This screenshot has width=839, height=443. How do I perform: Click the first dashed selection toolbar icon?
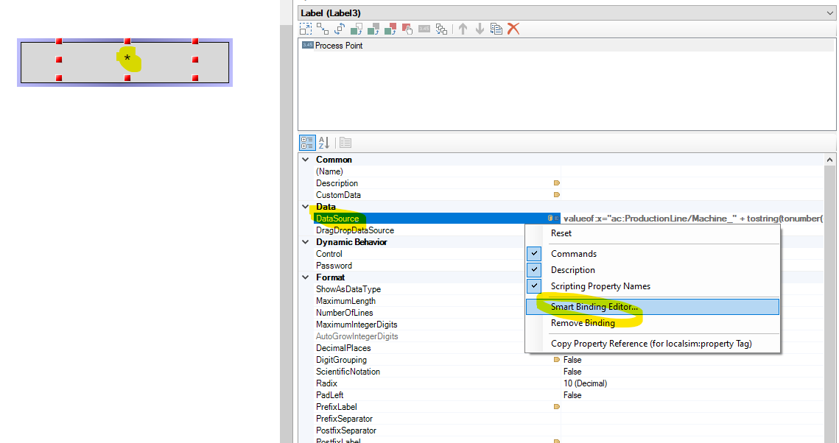pyautogui.click(x=306, y=29)
